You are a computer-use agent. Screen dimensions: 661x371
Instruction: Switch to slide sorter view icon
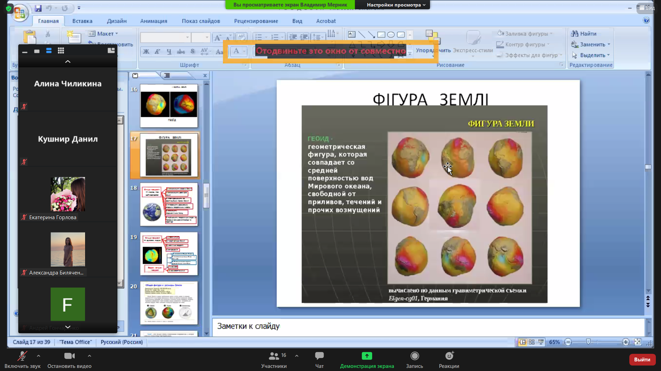[532, 342]
